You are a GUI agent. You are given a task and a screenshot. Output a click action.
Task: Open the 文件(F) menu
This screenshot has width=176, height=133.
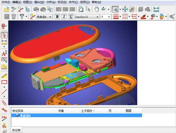click(x=6, y=2)
